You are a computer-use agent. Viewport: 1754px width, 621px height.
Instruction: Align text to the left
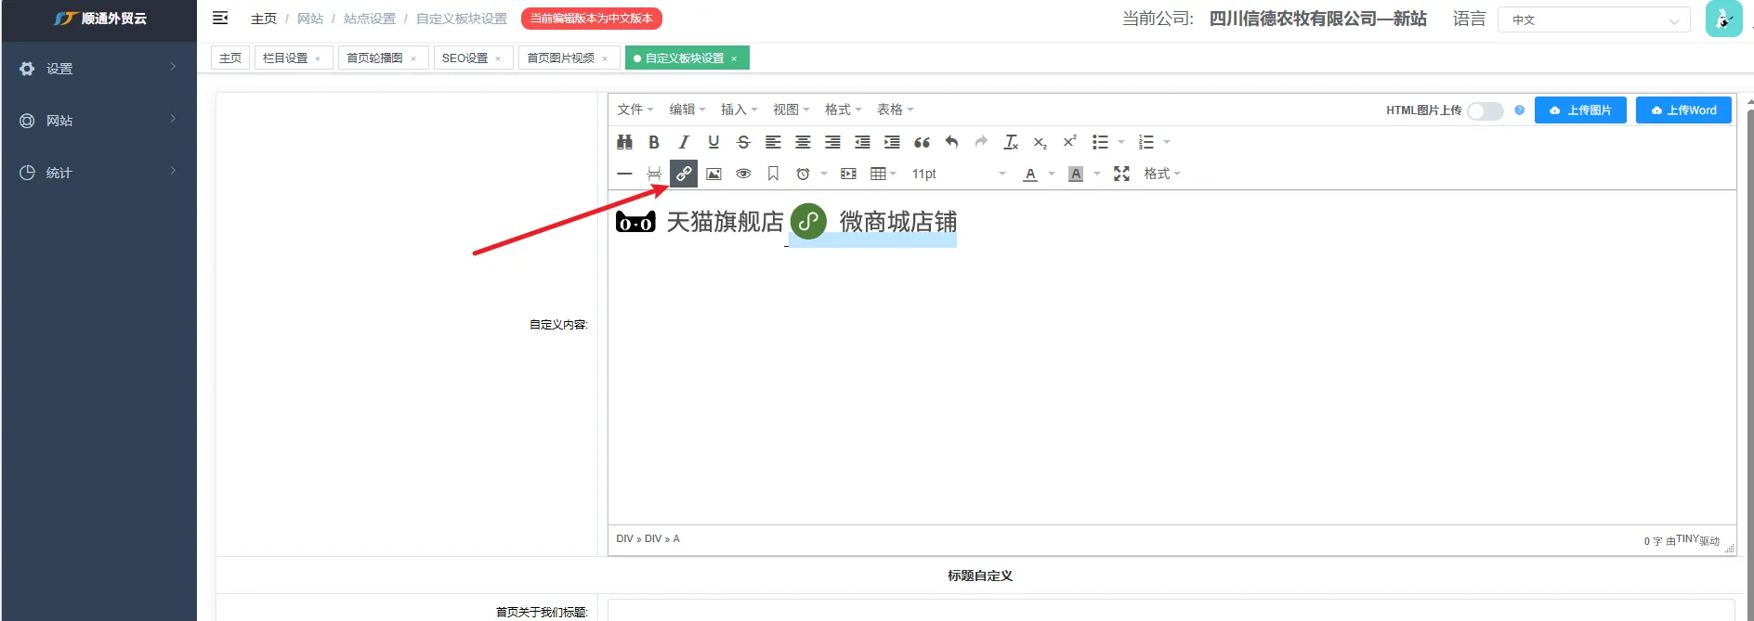(x=773, y=142)
